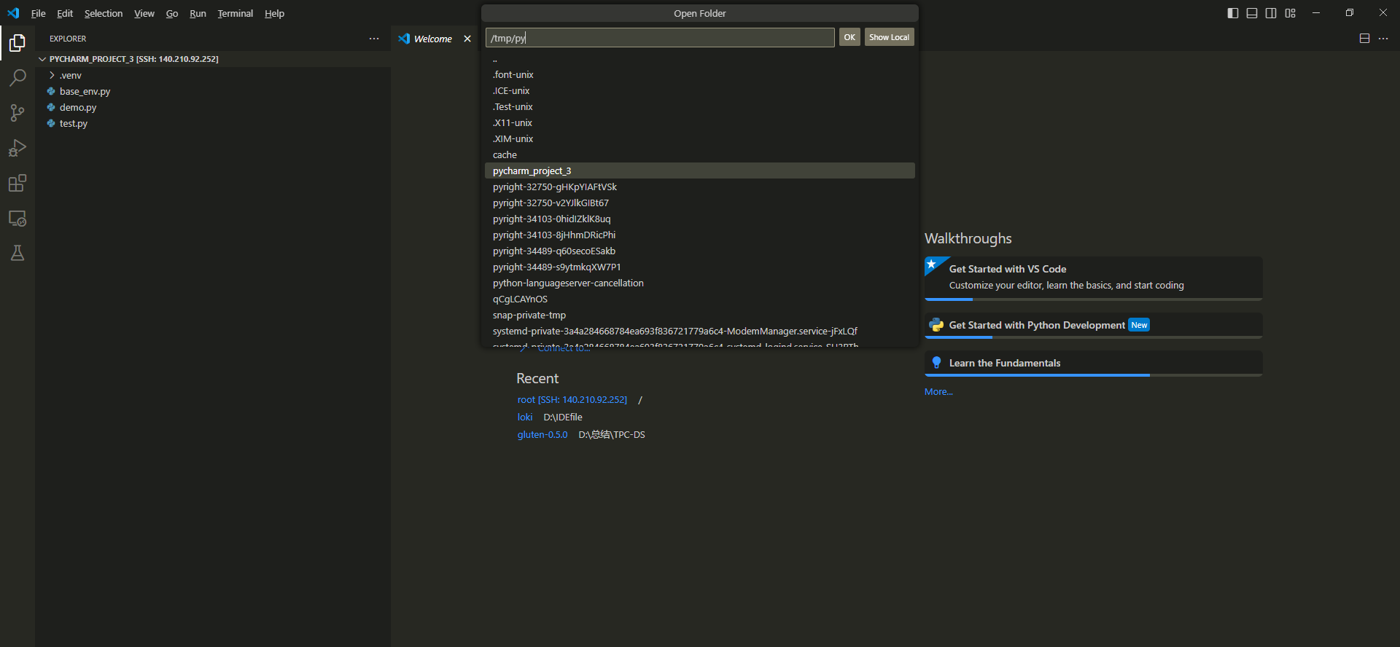This screenshot has height=647, width=1400.
Task: Select pyright-34489-q60secoESakb entry
Action: coord(700,251)
